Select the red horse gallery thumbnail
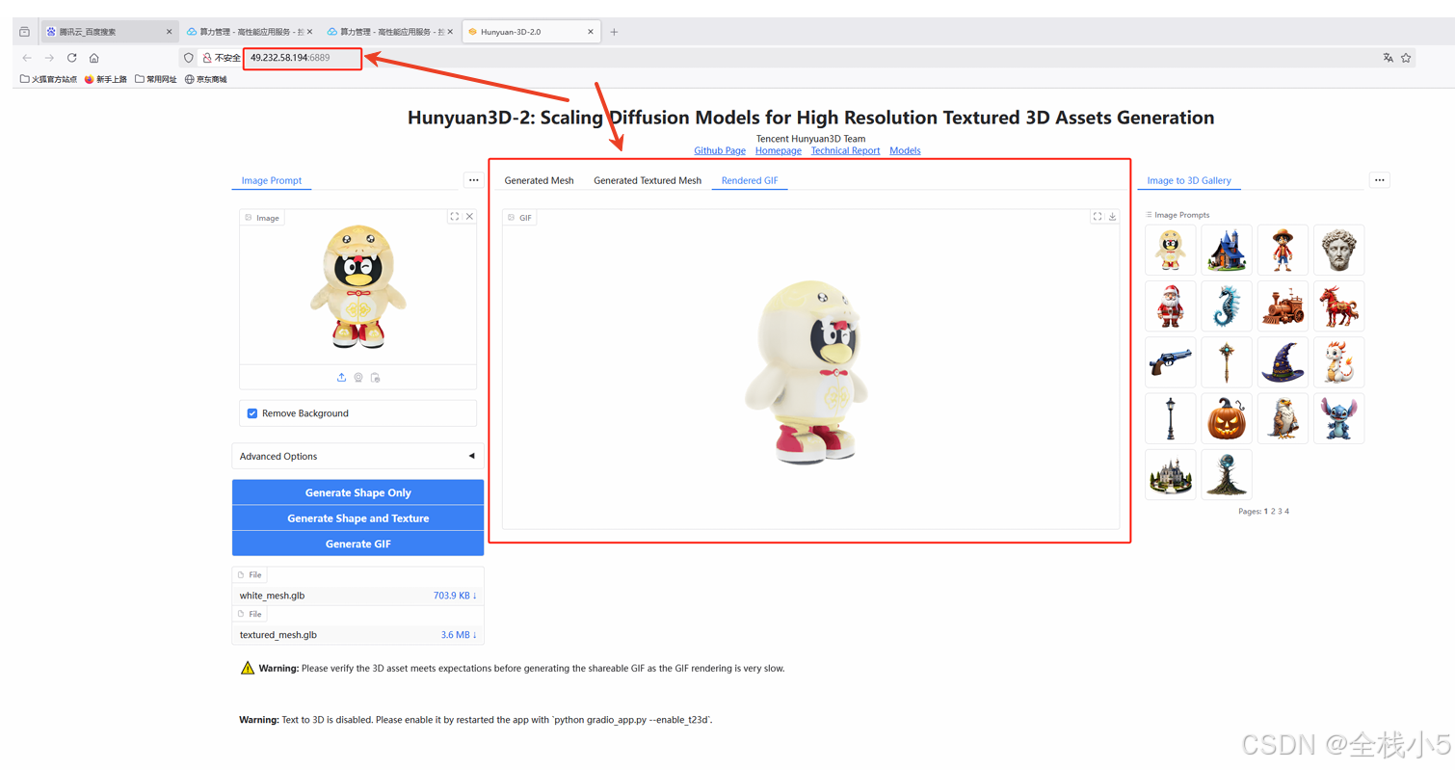 1338,306
